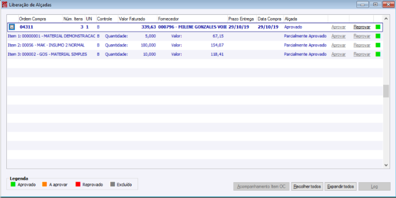396x198 pixels.
Task: Click Aprovado status of order 04311
Action: [x=293, y=27]
